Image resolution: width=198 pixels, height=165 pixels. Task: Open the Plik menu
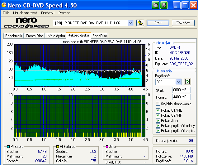click(6, 13)
